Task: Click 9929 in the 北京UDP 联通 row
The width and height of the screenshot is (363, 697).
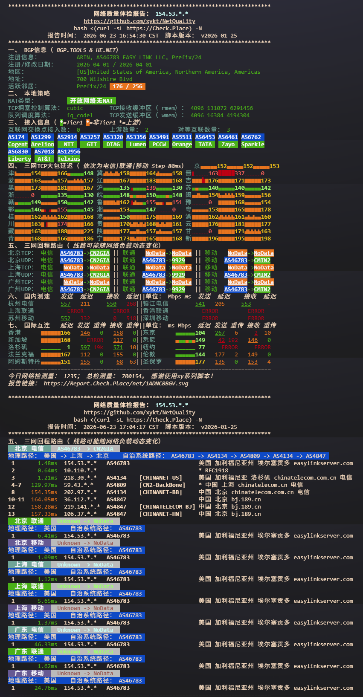Action: [178, 260]
